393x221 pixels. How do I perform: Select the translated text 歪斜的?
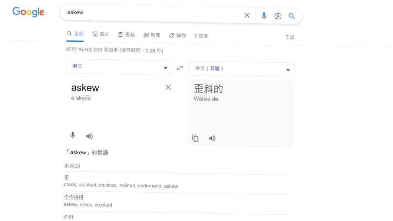[208, 89]
